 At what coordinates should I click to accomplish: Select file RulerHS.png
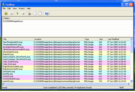click(x=8, y=54)
